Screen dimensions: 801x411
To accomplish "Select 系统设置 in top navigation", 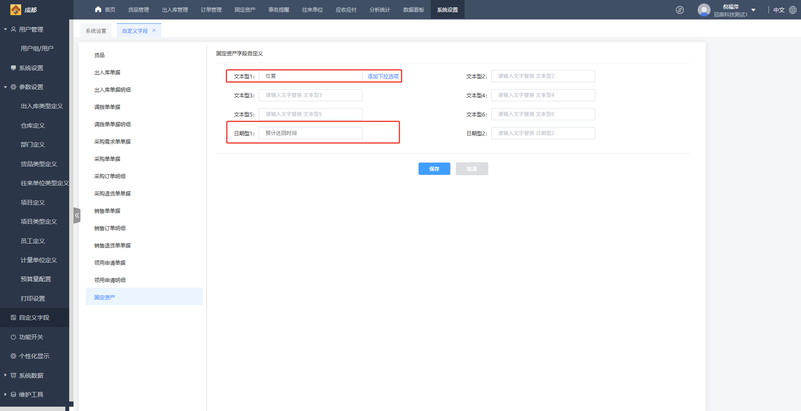I will (x=447, y=10).
